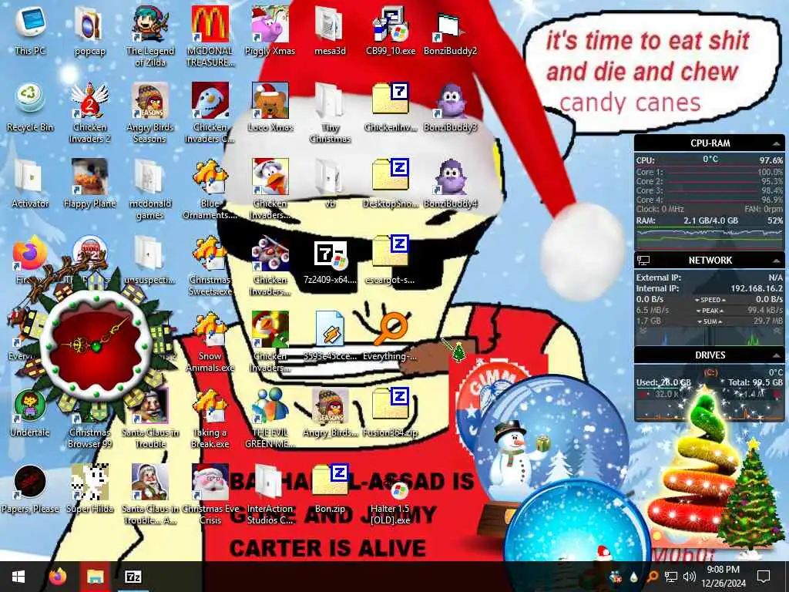Open the popcap folder icon

[89, 31]
